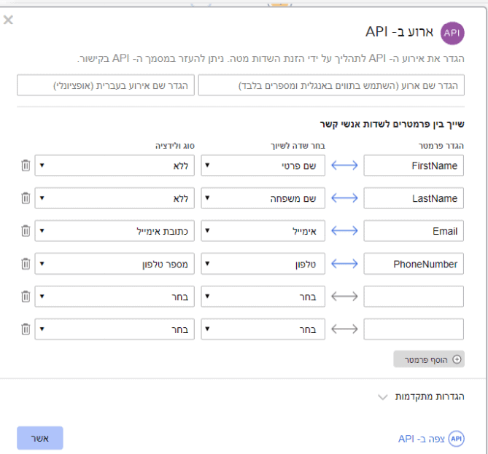Remove the Email parameter with trash icon
The height and width of the screenshot is (454, 488).
26,231
